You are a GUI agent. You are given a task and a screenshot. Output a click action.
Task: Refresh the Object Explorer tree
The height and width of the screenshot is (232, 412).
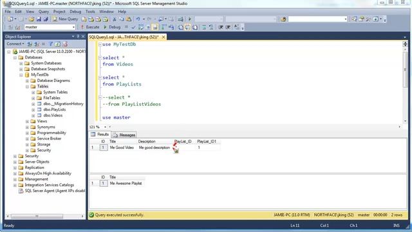click(58, 44)
